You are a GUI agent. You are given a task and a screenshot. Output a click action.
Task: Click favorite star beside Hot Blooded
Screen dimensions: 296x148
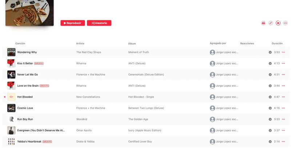click(5, 97)
